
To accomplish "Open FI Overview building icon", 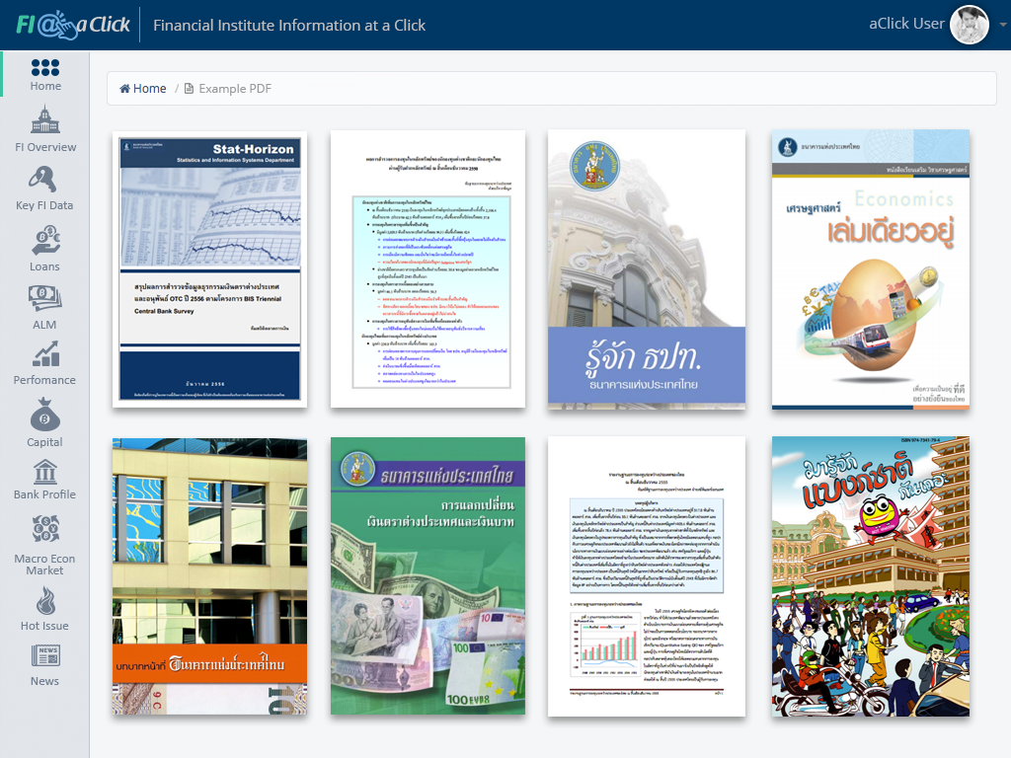I will pos(44,119).
